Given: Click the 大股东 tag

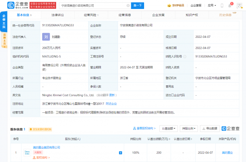Looking at the screenshot, I should tap(38, 152).
